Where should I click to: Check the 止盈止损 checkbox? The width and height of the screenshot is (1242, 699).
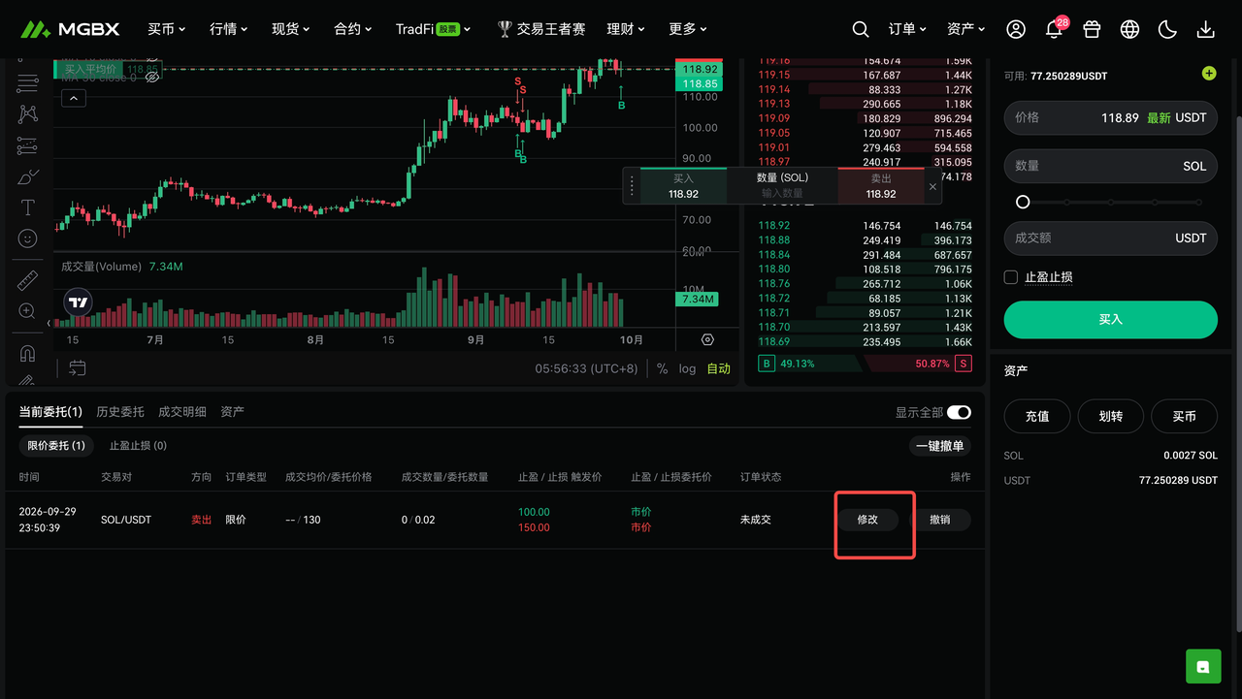[1011, 277]
